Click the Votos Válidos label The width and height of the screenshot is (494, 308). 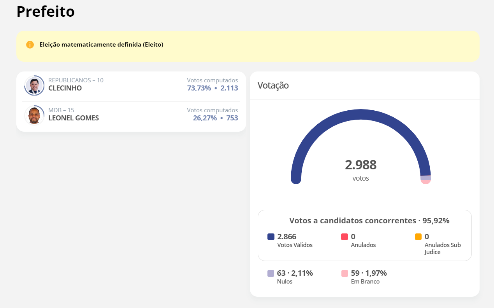(x=295, y=245)
